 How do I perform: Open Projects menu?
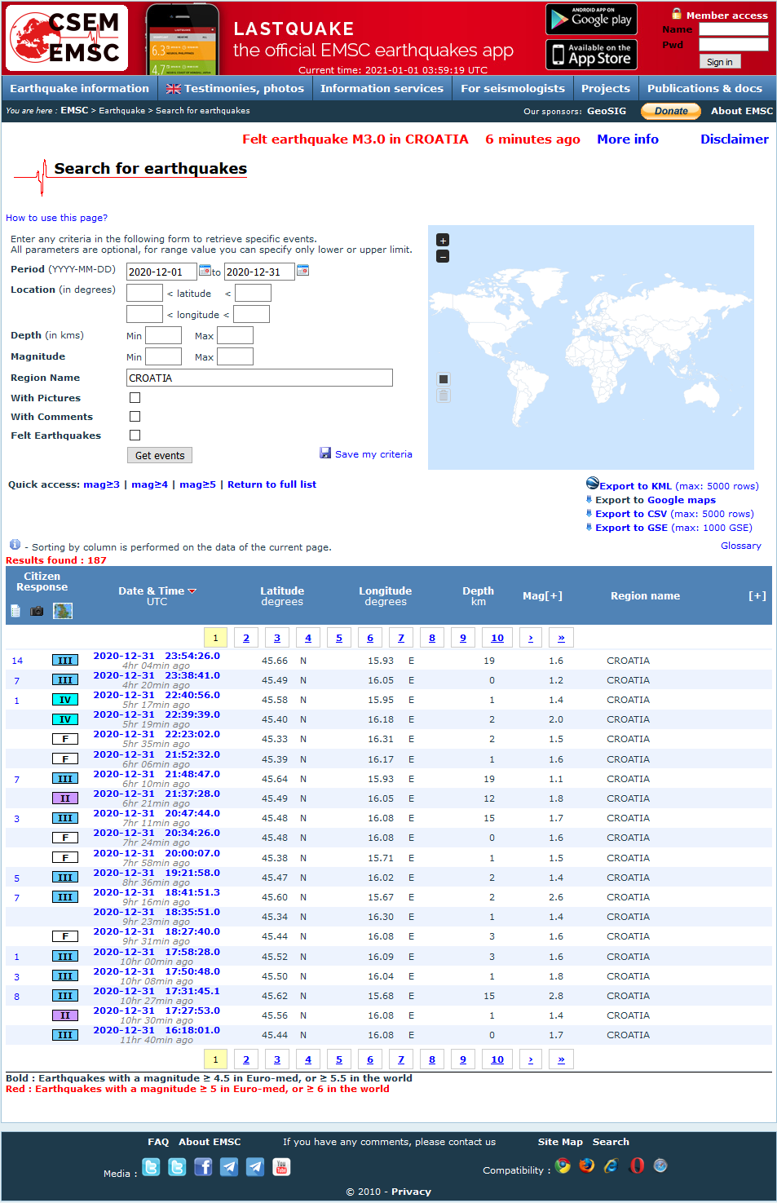tap(606, 88)
